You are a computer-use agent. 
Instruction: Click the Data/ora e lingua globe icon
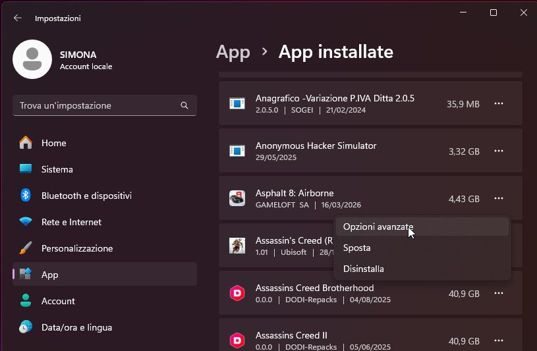tap(26, 327)
